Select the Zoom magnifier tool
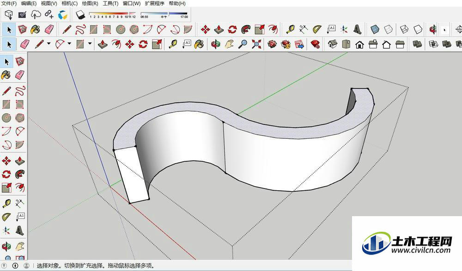 tap(243, 44)
